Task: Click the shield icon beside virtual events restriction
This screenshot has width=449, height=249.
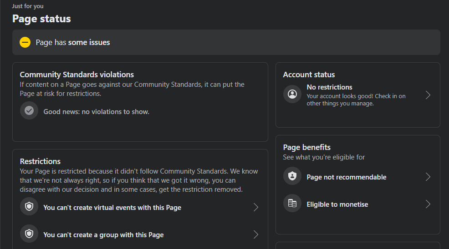Action: pos(29,207)
